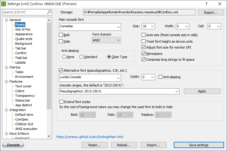Click the Save settings button
Image resolution: width=227 pixels, height=151 pixels.
pyautogui.click(x=199, y=145)
